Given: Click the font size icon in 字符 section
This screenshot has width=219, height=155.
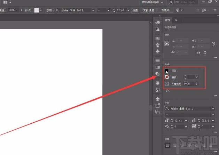Looking at the screenshot, I should (167, 121).
